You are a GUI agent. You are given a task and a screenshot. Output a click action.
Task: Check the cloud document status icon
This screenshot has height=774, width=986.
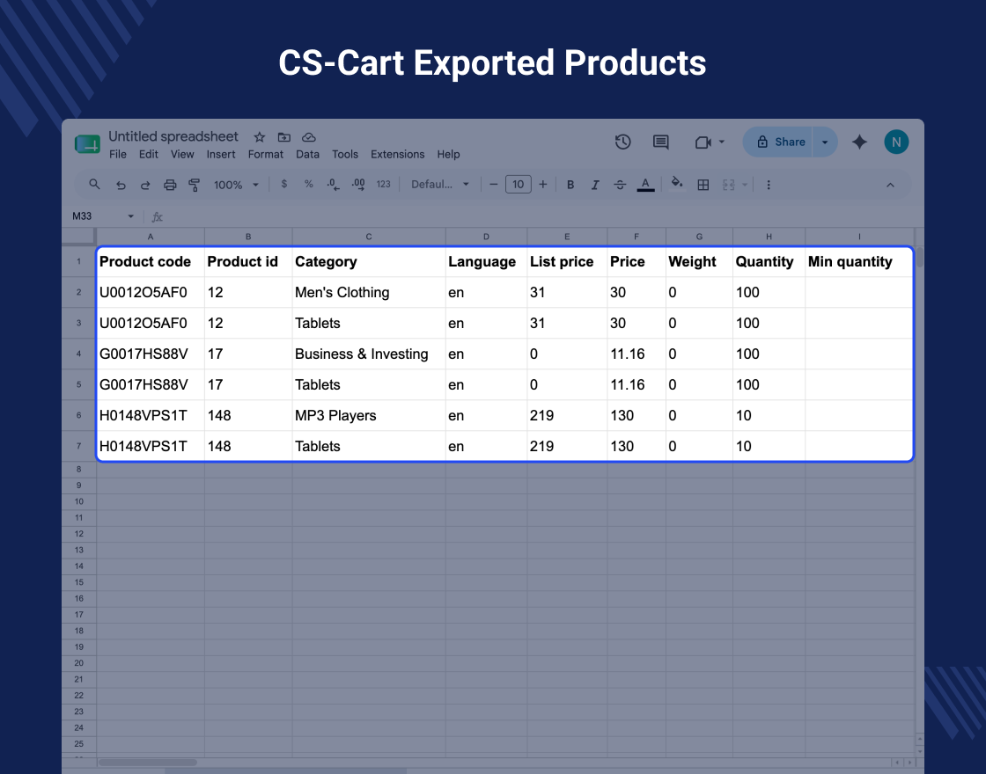309,137
